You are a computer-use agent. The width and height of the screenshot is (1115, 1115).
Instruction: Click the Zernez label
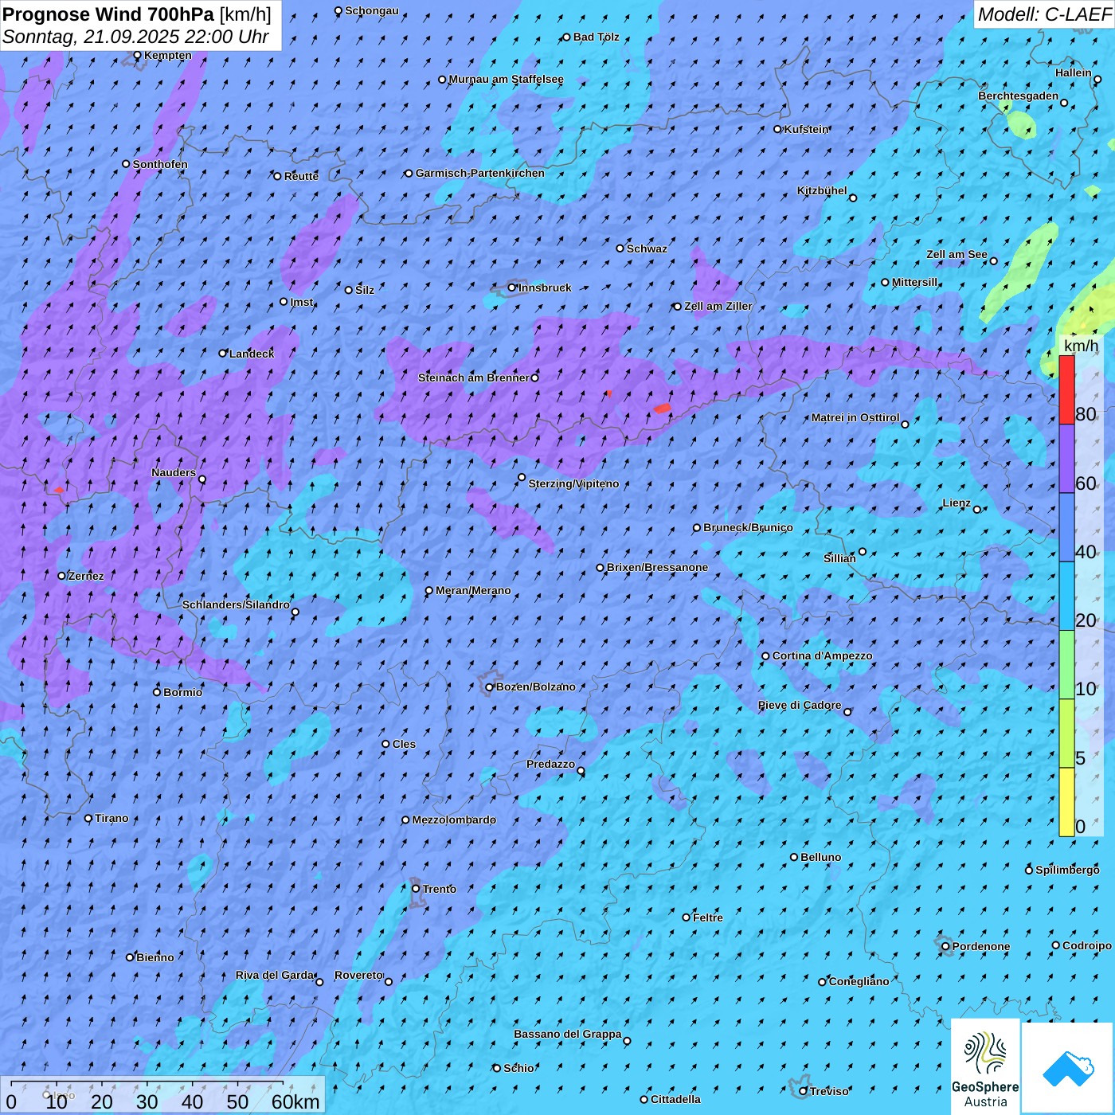click(86, 576)
